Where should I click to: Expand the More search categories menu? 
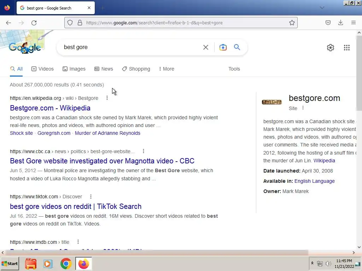pos(167,69)
